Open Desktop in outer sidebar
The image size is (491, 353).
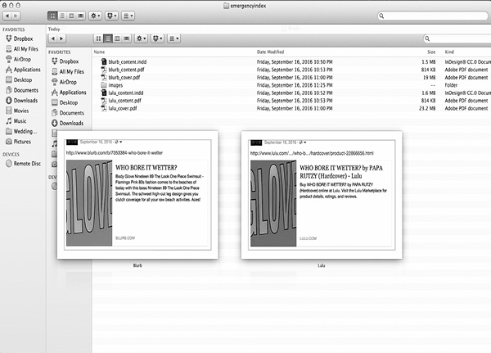coord(19,80)
